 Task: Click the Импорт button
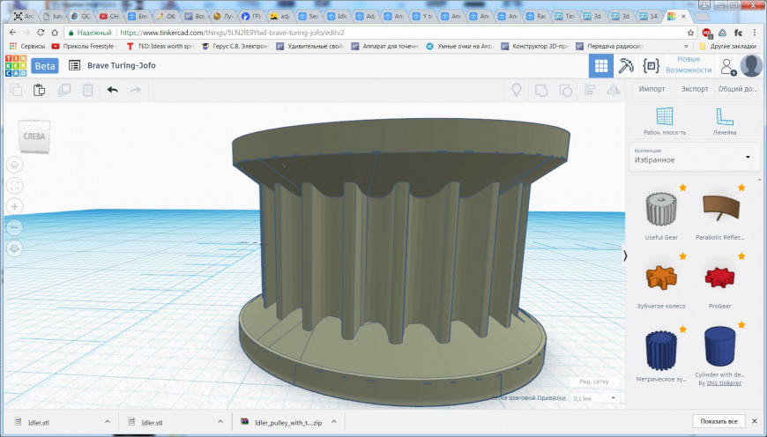(x=652, y=89)
